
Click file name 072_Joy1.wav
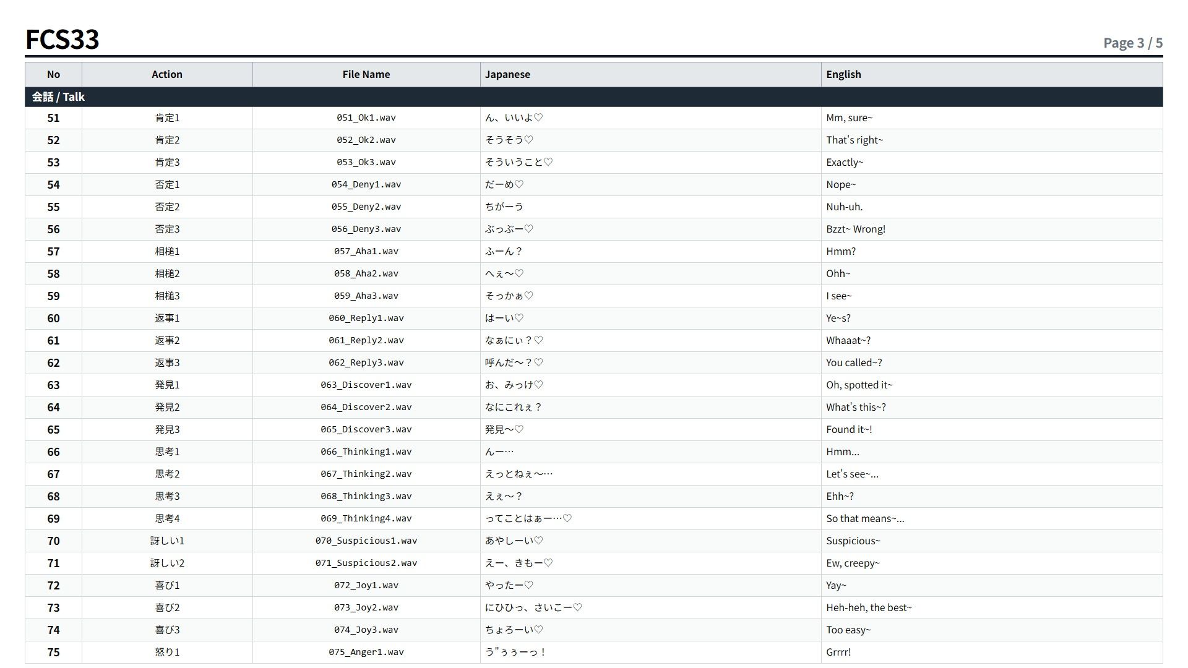click(366, 585)
